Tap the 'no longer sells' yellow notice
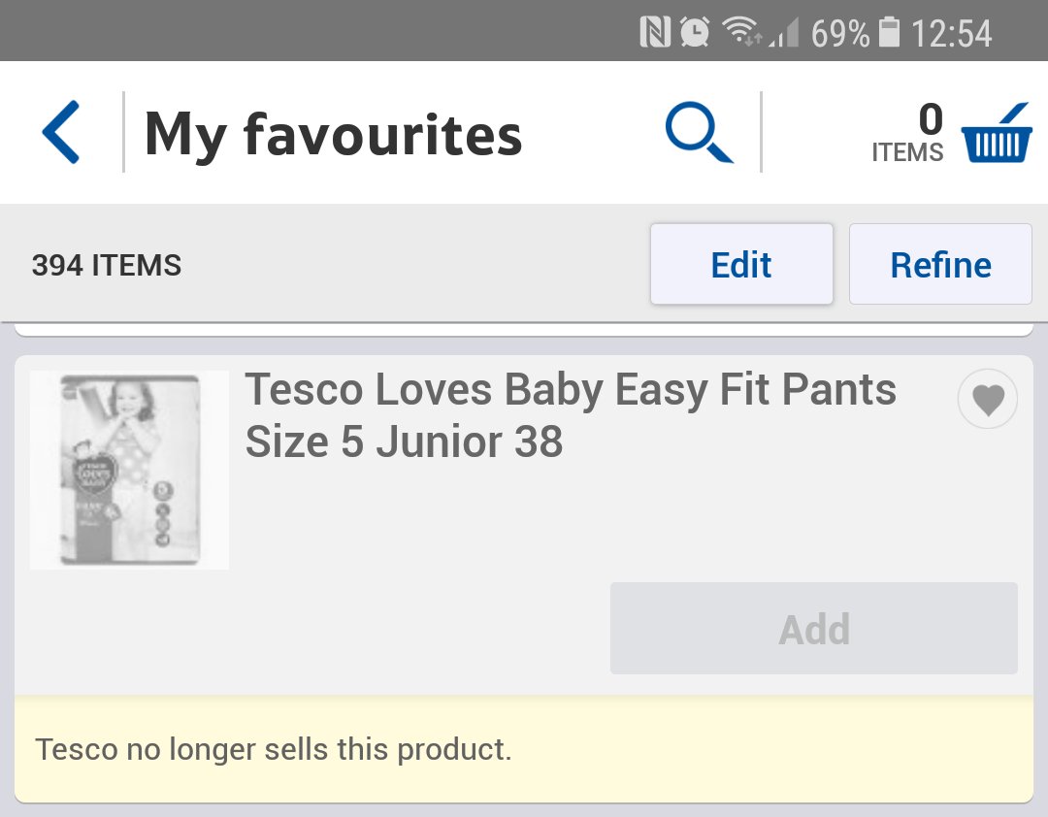Screen dimensions: 1048x817 point(523,749)
